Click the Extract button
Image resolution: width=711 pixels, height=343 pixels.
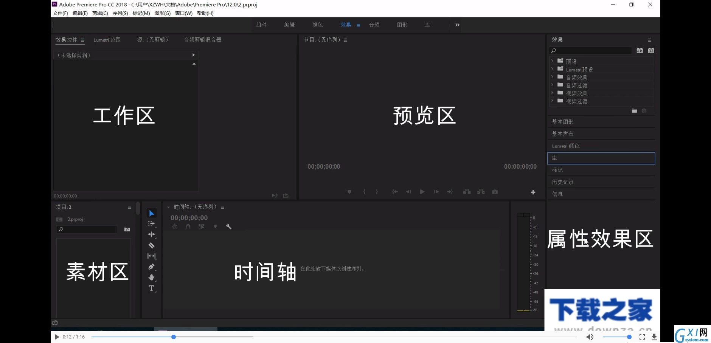(481, 192)
